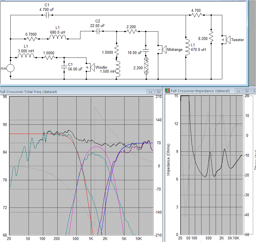This screenshot has width=256, height=242.
Task: Select the 56.00 uF shunt capacitor symbol
Action: 64,67
